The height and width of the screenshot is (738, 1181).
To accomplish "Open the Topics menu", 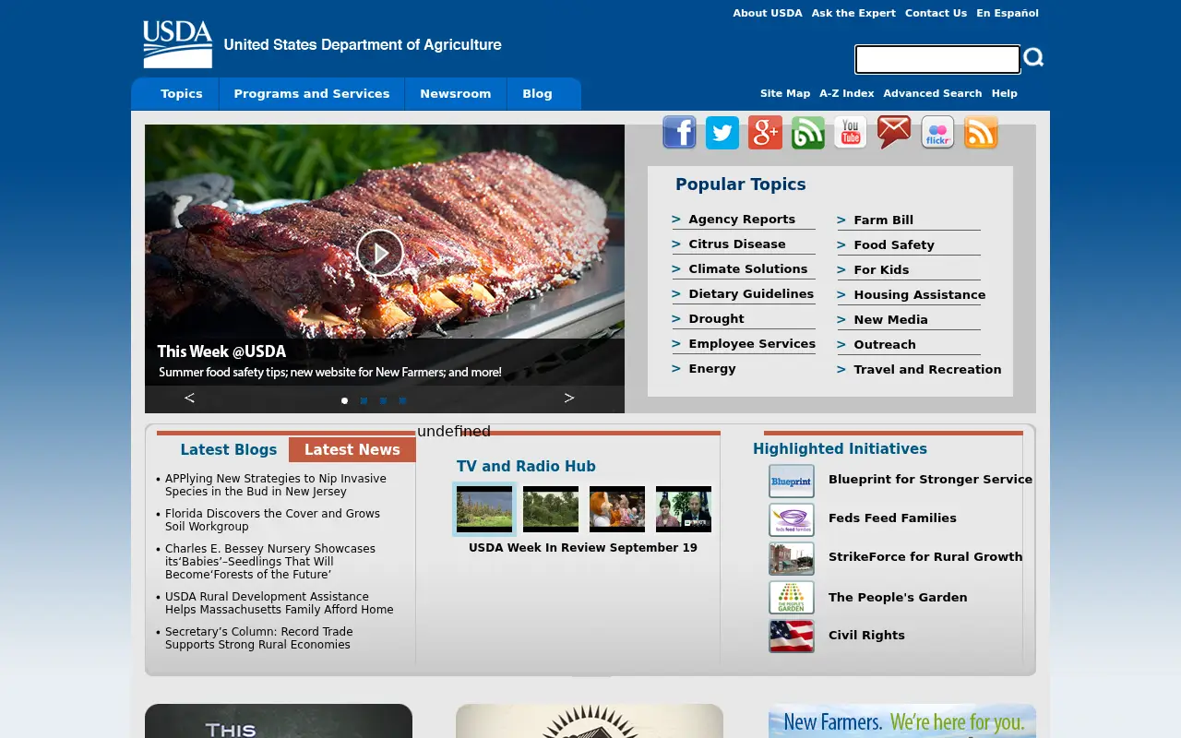I will click(x=182, y=94).
